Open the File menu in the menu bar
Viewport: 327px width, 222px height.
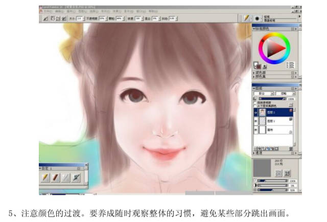(x=48, y=11)
